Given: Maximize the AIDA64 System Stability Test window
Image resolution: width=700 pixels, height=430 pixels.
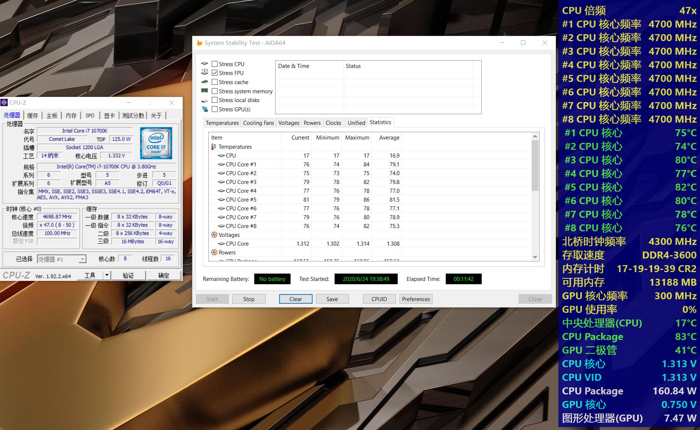Looking at the screenshot, I should [523, 43].
